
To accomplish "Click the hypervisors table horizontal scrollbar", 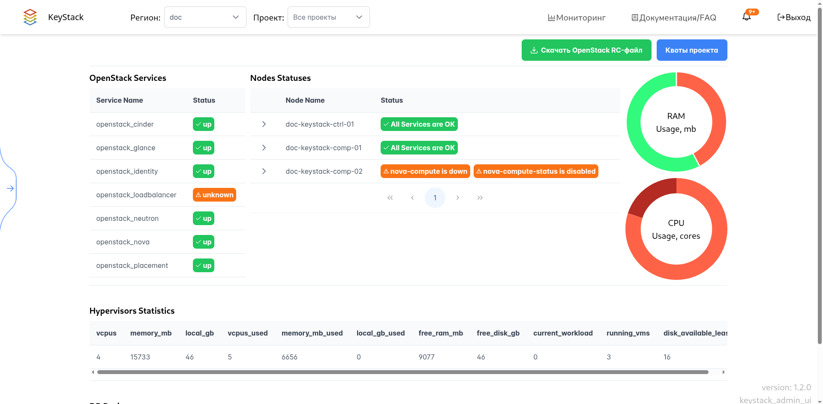I will point(402,372).
